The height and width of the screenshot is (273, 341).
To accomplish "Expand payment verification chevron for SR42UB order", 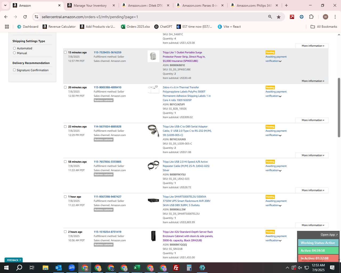I will click(x=280, y=241).
